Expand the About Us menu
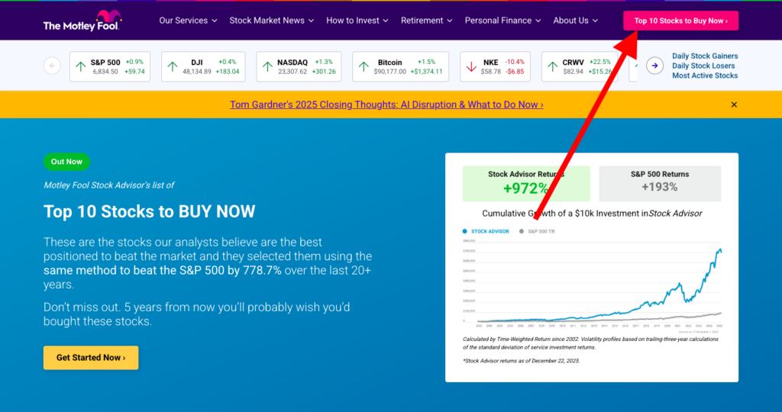782x412 pixels. (x=576, y=21)
